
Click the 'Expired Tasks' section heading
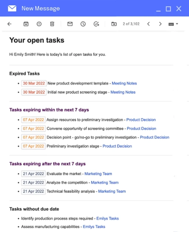tap(25, 73)
